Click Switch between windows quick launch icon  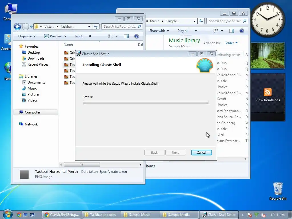click(32, 215)
